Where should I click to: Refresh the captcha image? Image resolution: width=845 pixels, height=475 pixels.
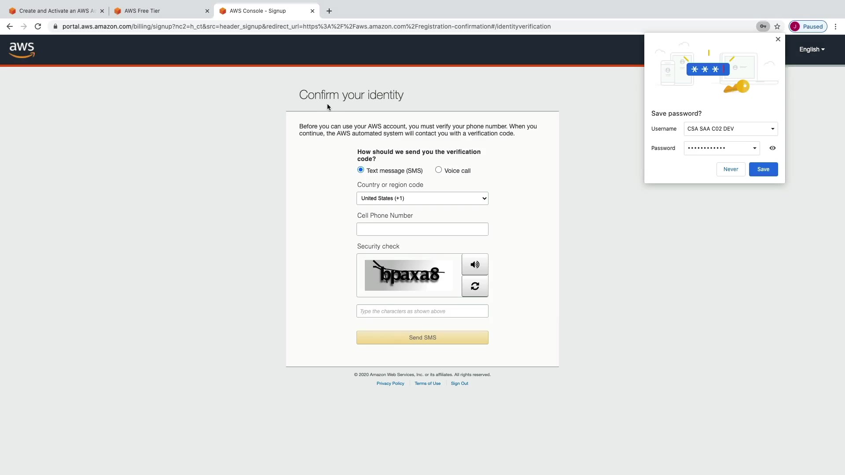[474, 286]
